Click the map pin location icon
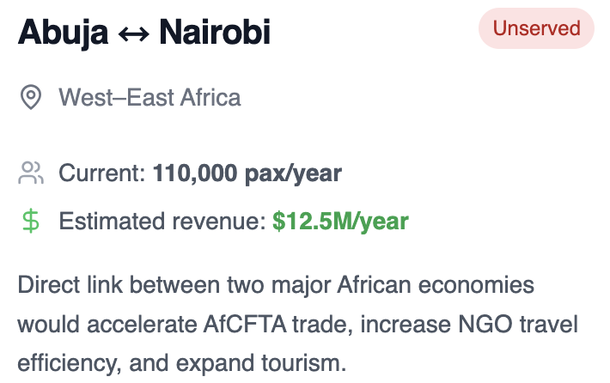Screen dimensions: 610x383 coord(31,97)
